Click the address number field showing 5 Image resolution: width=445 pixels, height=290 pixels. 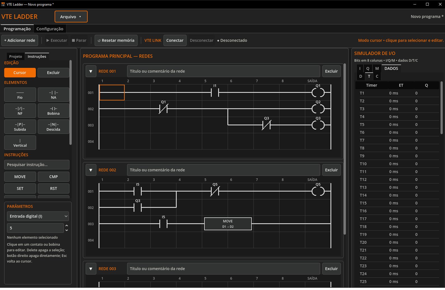tap(36, 228)
